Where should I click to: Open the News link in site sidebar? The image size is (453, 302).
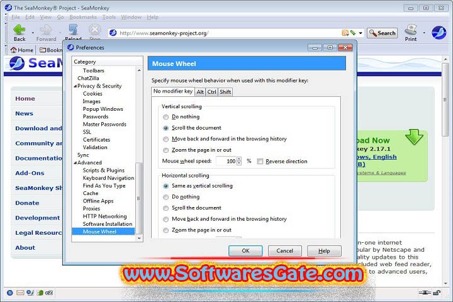[24, 114]
